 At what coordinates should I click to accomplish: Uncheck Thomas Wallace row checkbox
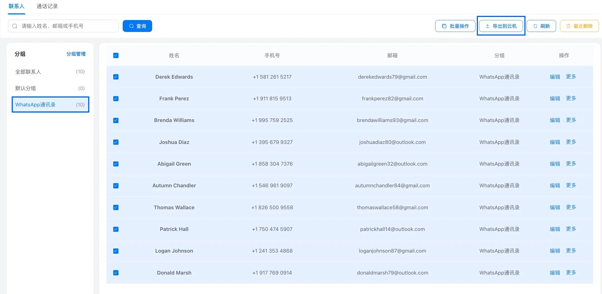pyautogui.click(x=116, y=208)
